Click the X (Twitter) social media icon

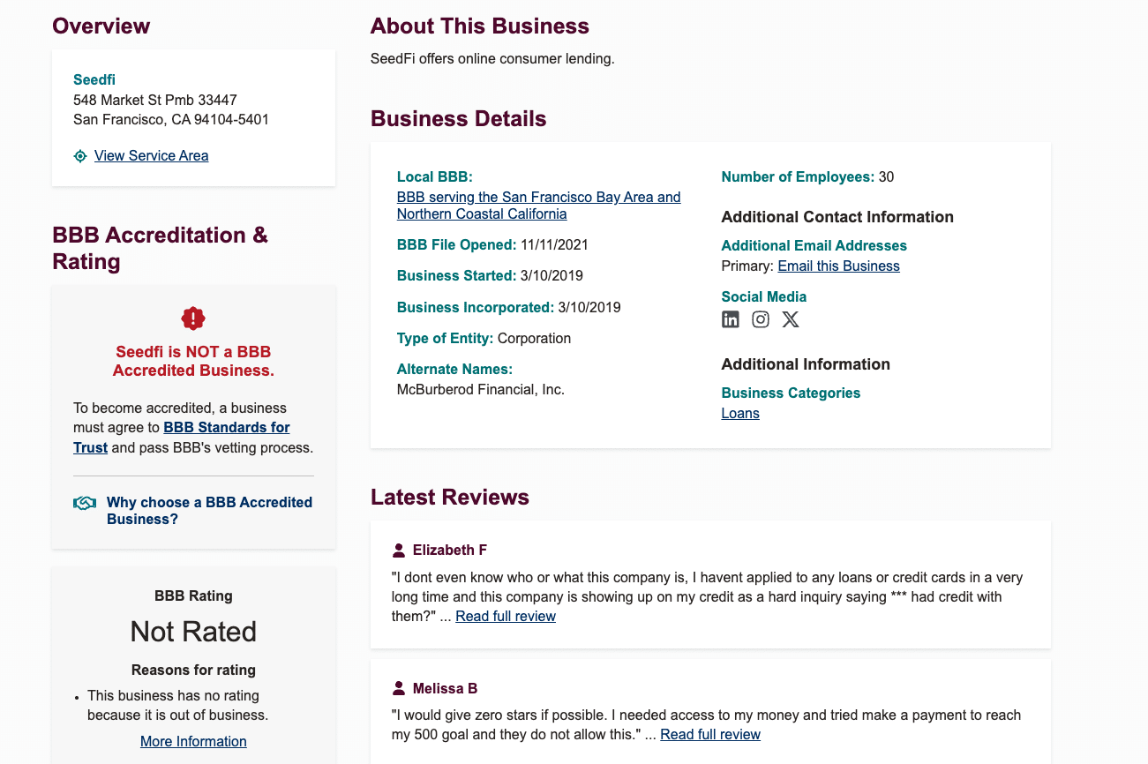click(x=791, y=319)
